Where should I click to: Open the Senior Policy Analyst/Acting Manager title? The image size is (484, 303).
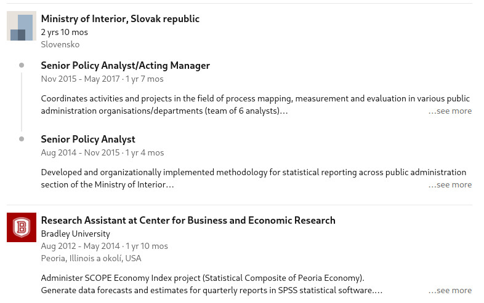pos(125,66)
